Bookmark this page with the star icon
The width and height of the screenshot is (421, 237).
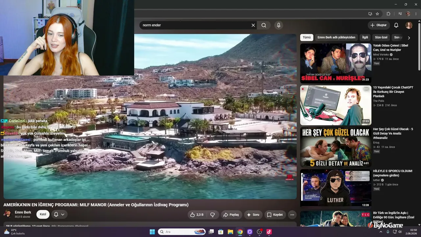click(377, 14)
